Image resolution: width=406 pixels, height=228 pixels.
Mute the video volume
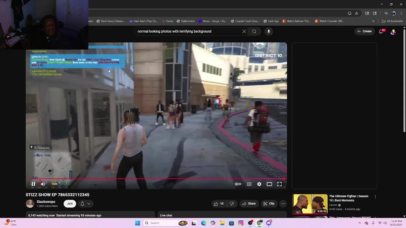click(43, 184)
